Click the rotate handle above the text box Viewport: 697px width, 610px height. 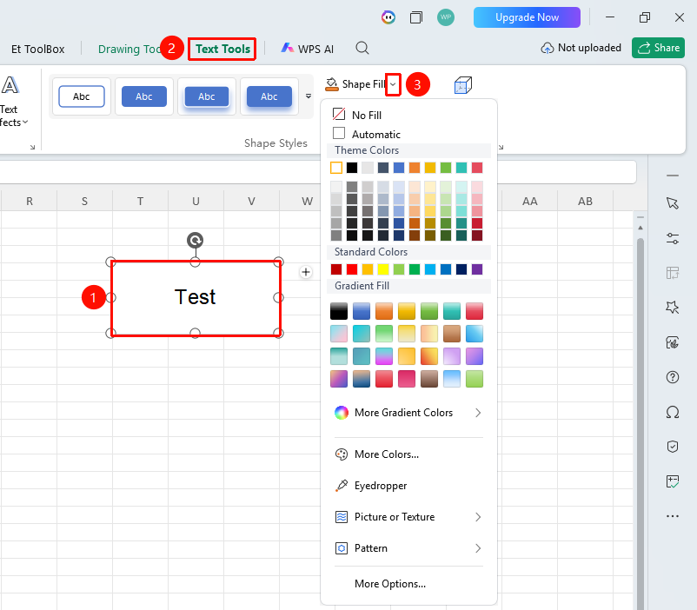pos(196,241)
